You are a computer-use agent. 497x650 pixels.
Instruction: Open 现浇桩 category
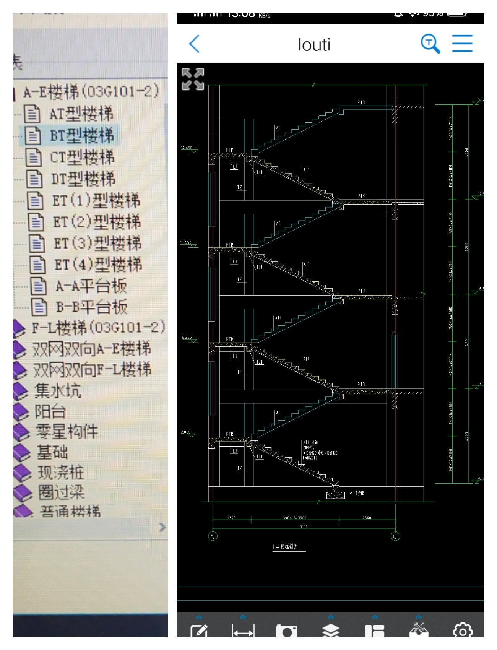click(61, 473)
